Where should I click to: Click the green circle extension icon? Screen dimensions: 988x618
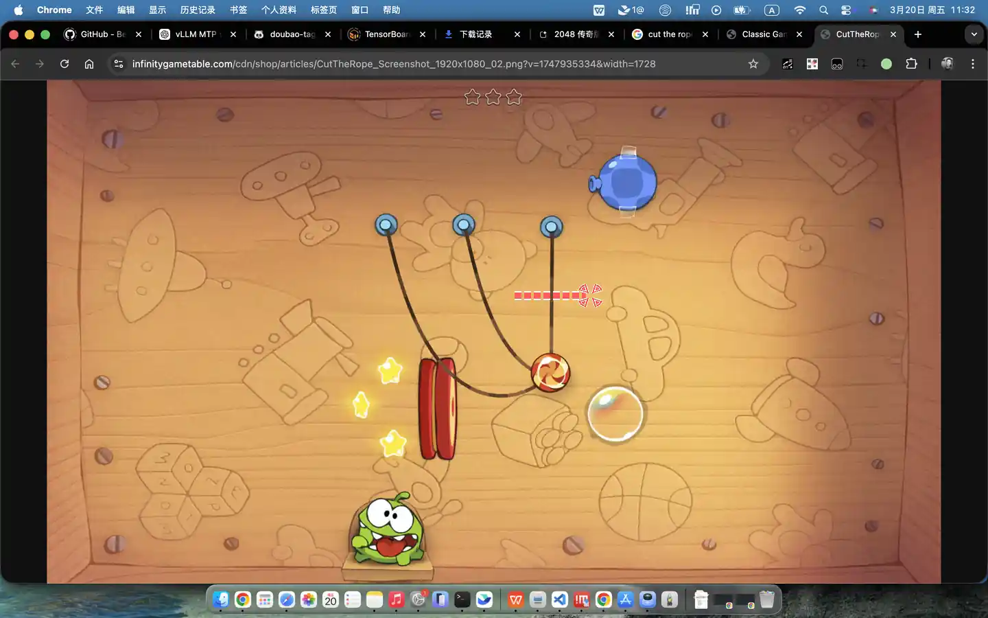[886, 64]
